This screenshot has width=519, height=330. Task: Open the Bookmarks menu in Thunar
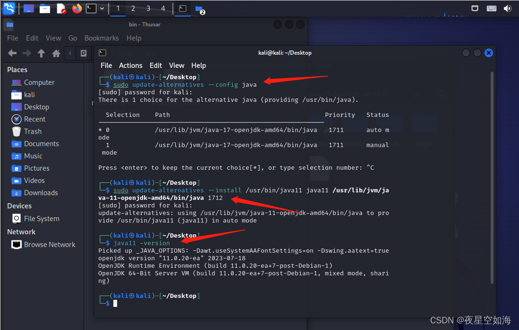(102, 38)
